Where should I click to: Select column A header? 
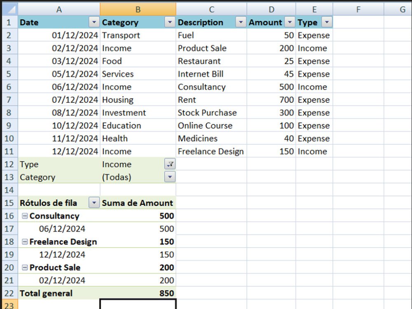tap(59, 9)
